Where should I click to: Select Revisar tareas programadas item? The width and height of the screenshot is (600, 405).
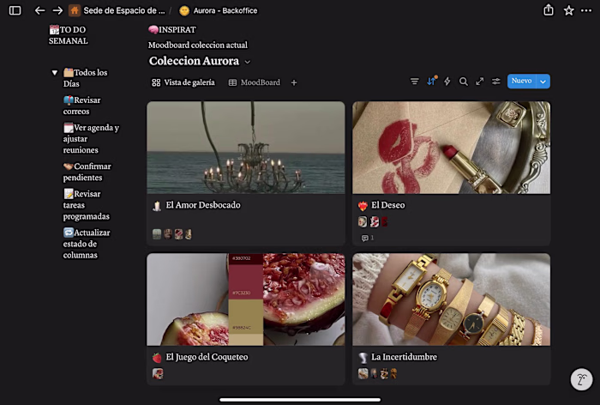pos(86,204)
